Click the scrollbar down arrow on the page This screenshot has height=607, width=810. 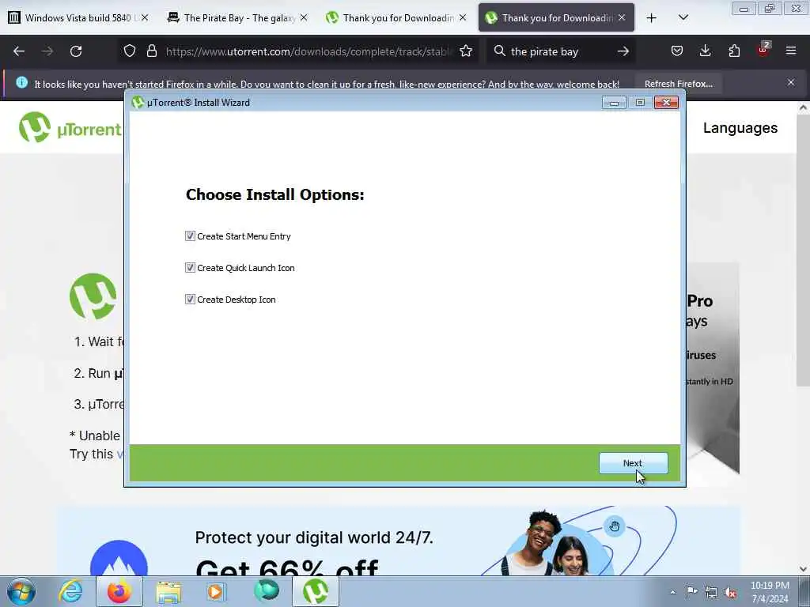click(x=803, y=569)
